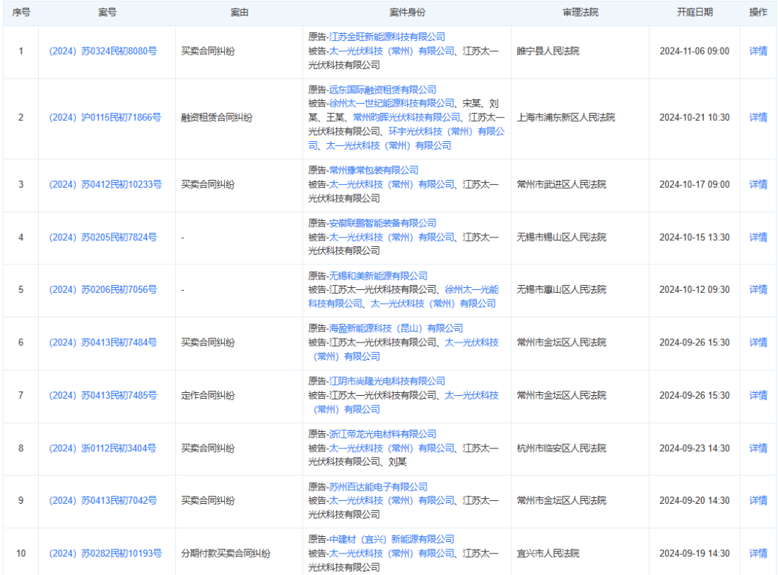
Task: Open plaintiff 江苏金旺新能源科技有限公司 link
Action: (x=387, y=37)
